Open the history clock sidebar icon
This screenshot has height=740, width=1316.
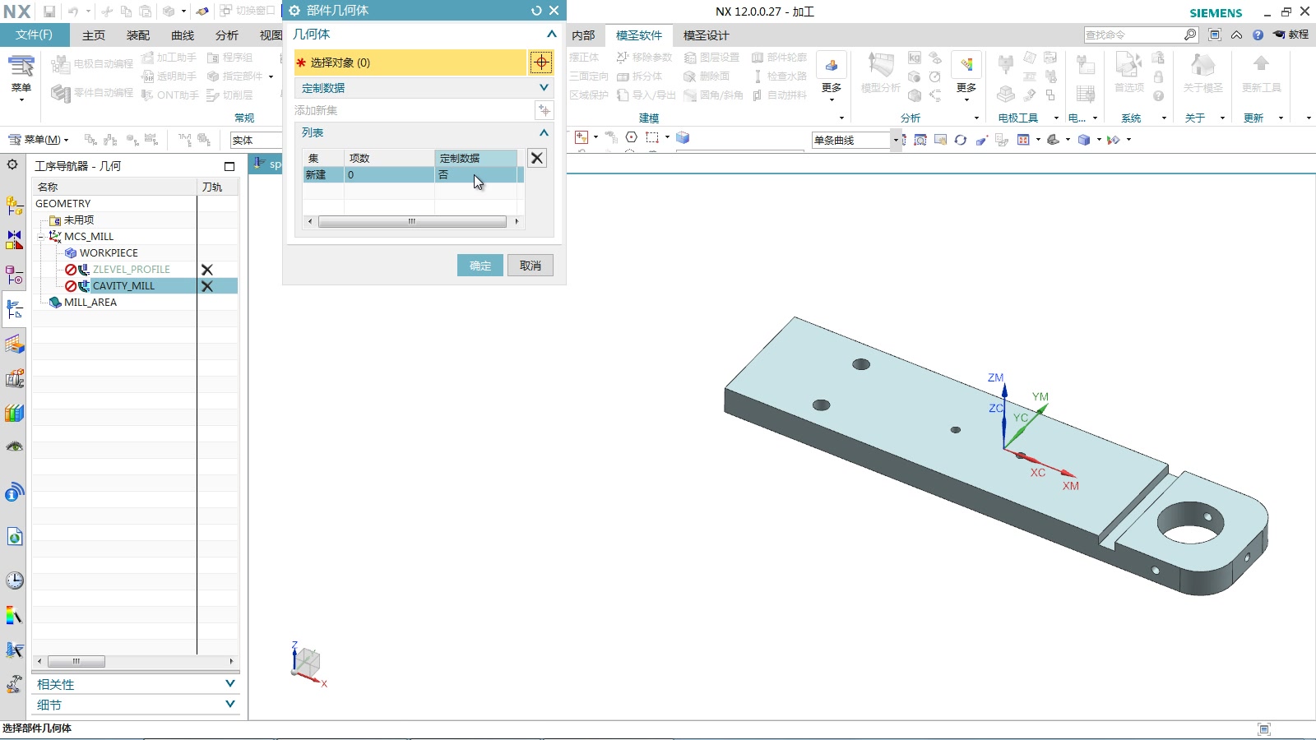(x=14, y=580)
